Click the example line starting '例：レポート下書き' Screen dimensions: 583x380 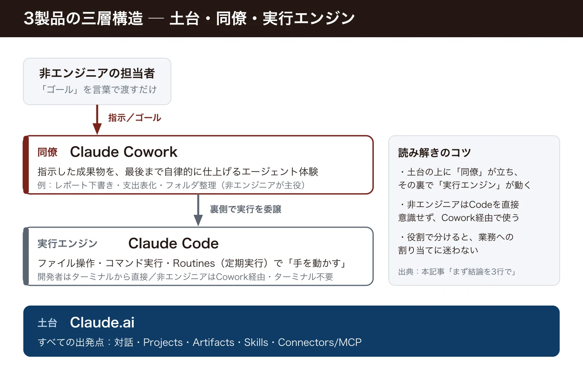click(x=171, y=185)
